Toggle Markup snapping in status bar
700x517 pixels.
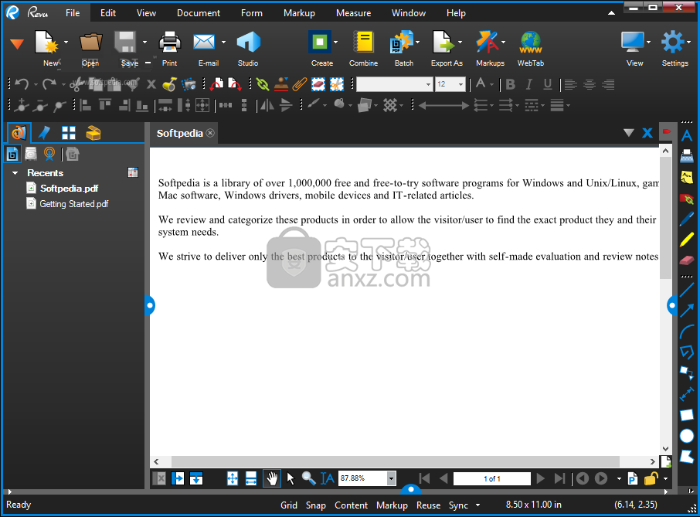point(392,505)
